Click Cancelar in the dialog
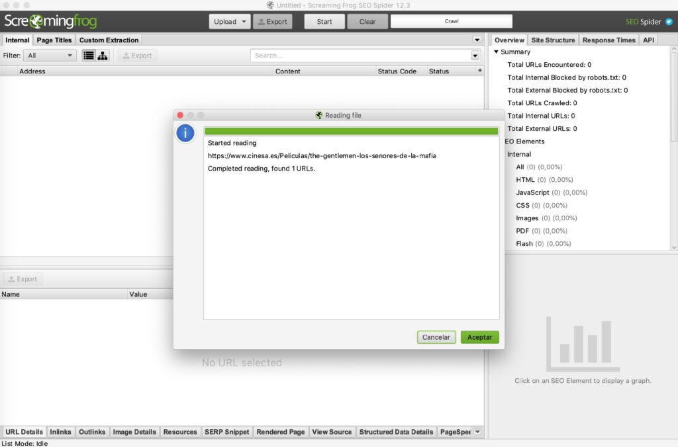The height and width of the screenshot is (447, 678). point(436,337)
